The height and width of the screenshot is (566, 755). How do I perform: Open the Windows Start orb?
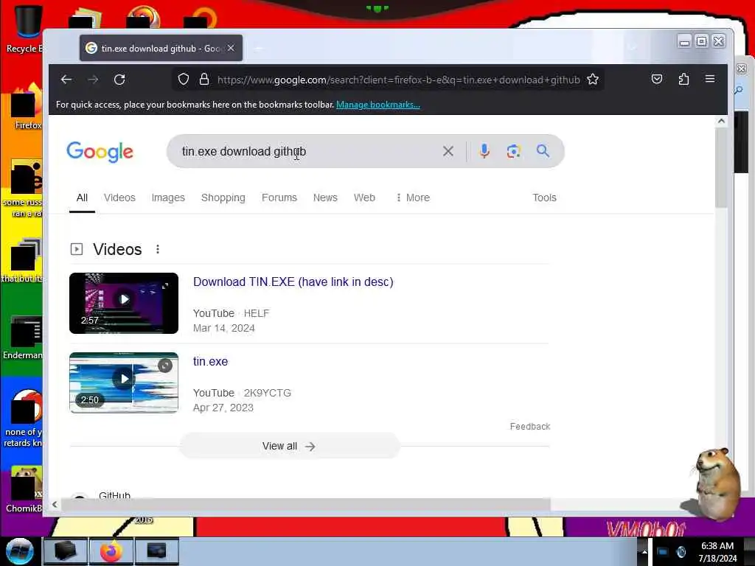pyautogui.click(x=20, y=551)
